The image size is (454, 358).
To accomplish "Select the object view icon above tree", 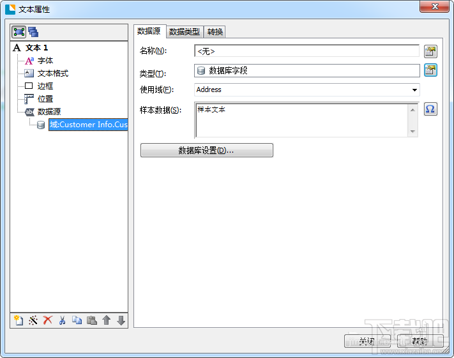I will point(19,32).
